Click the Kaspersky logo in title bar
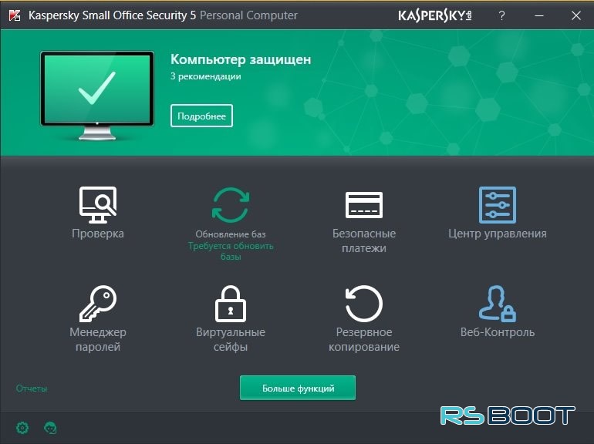The image size is (594, 444). point(434,15)
